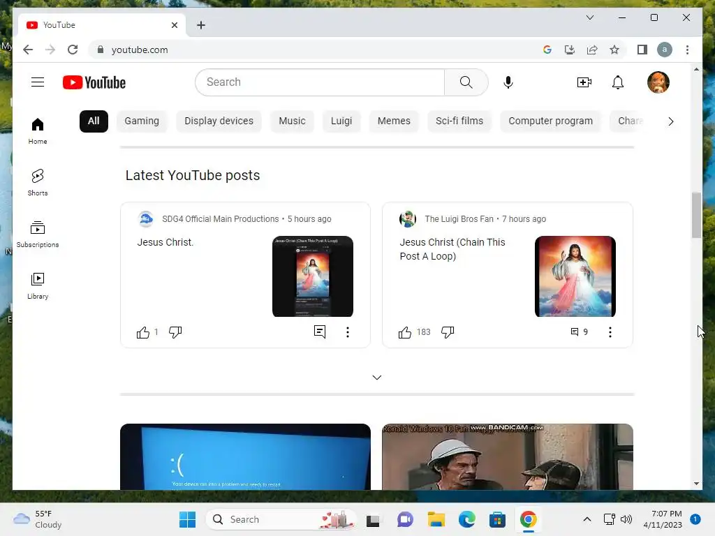Like the SDG4 Official Main Productions post

tap(142, 332)
